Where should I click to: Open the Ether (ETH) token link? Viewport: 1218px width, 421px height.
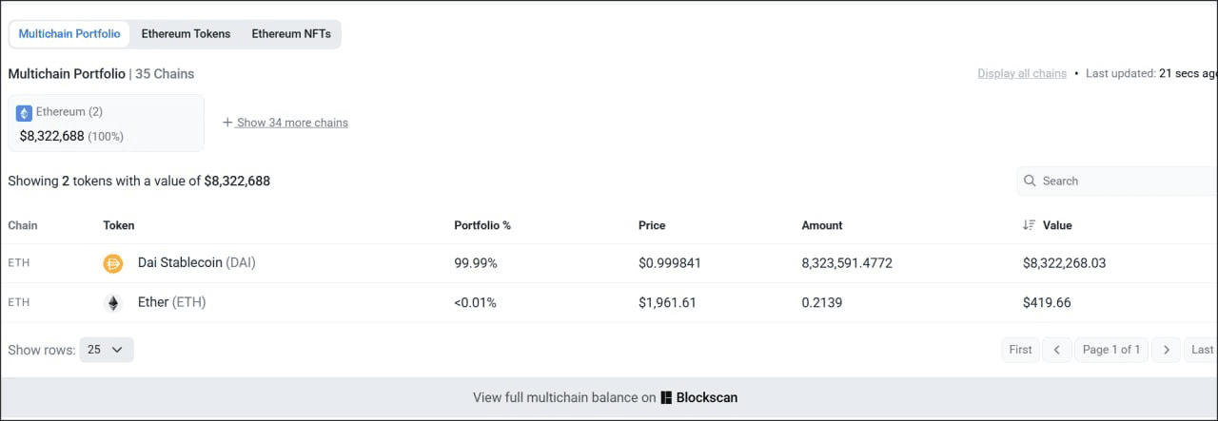pyautogui.click(x=171, y=303)
